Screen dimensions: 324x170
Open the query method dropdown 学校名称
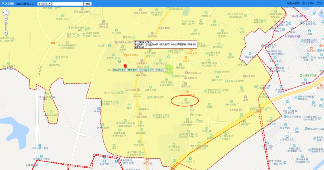point(44,4)
